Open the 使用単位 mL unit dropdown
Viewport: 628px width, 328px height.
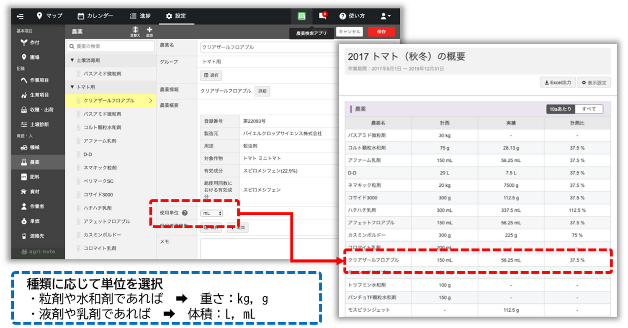pyautogui.click(x=212, y=213)
